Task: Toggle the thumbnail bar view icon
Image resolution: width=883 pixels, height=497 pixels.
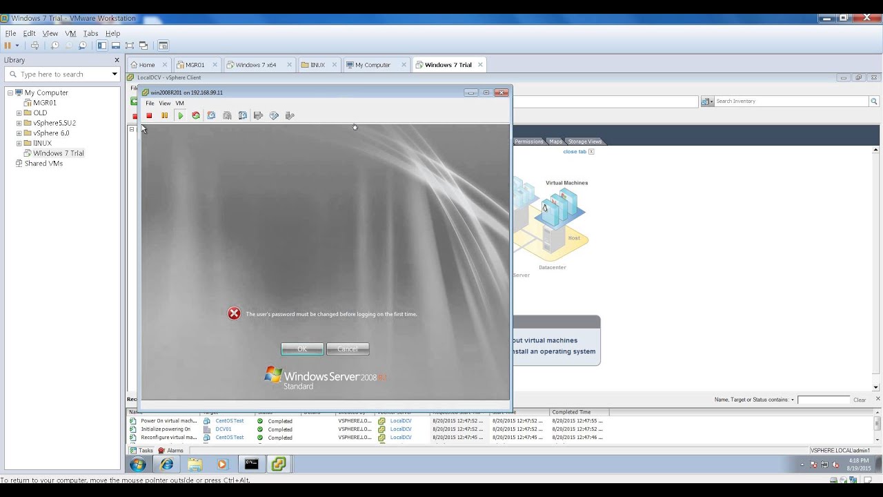Action: pos(116,46)
